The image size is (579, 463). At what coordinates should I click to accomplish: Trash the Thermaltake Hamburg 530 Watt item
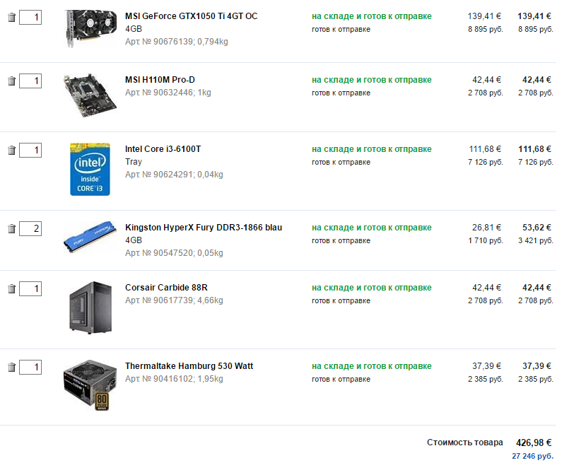[x=12, y=367]
